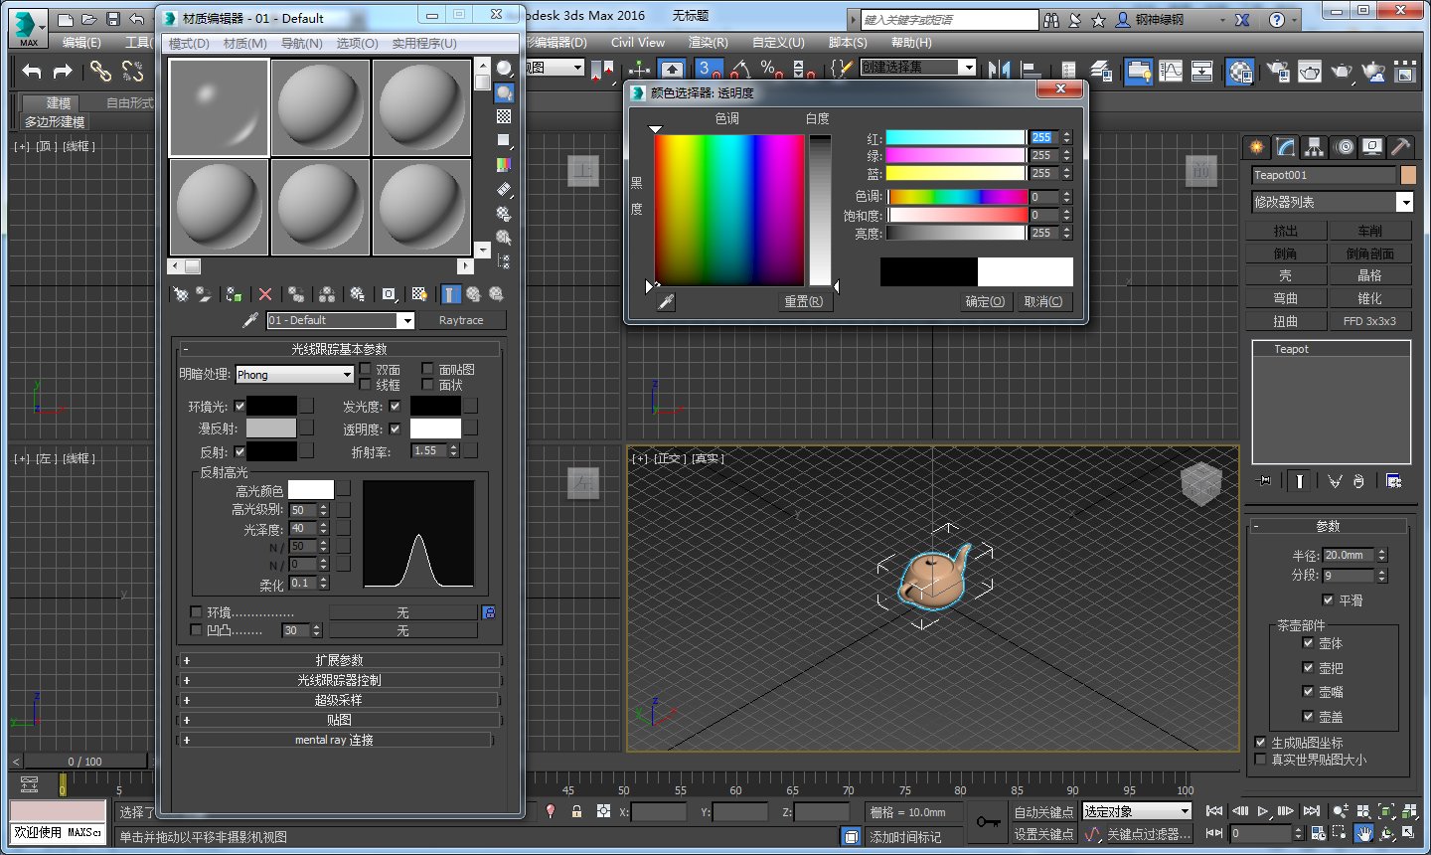Image resolution: width=1431 pixels, height=855 pixels.
Task: Enable 真实世界贴图大小 checkbox
Action: tap(1260, 759)
